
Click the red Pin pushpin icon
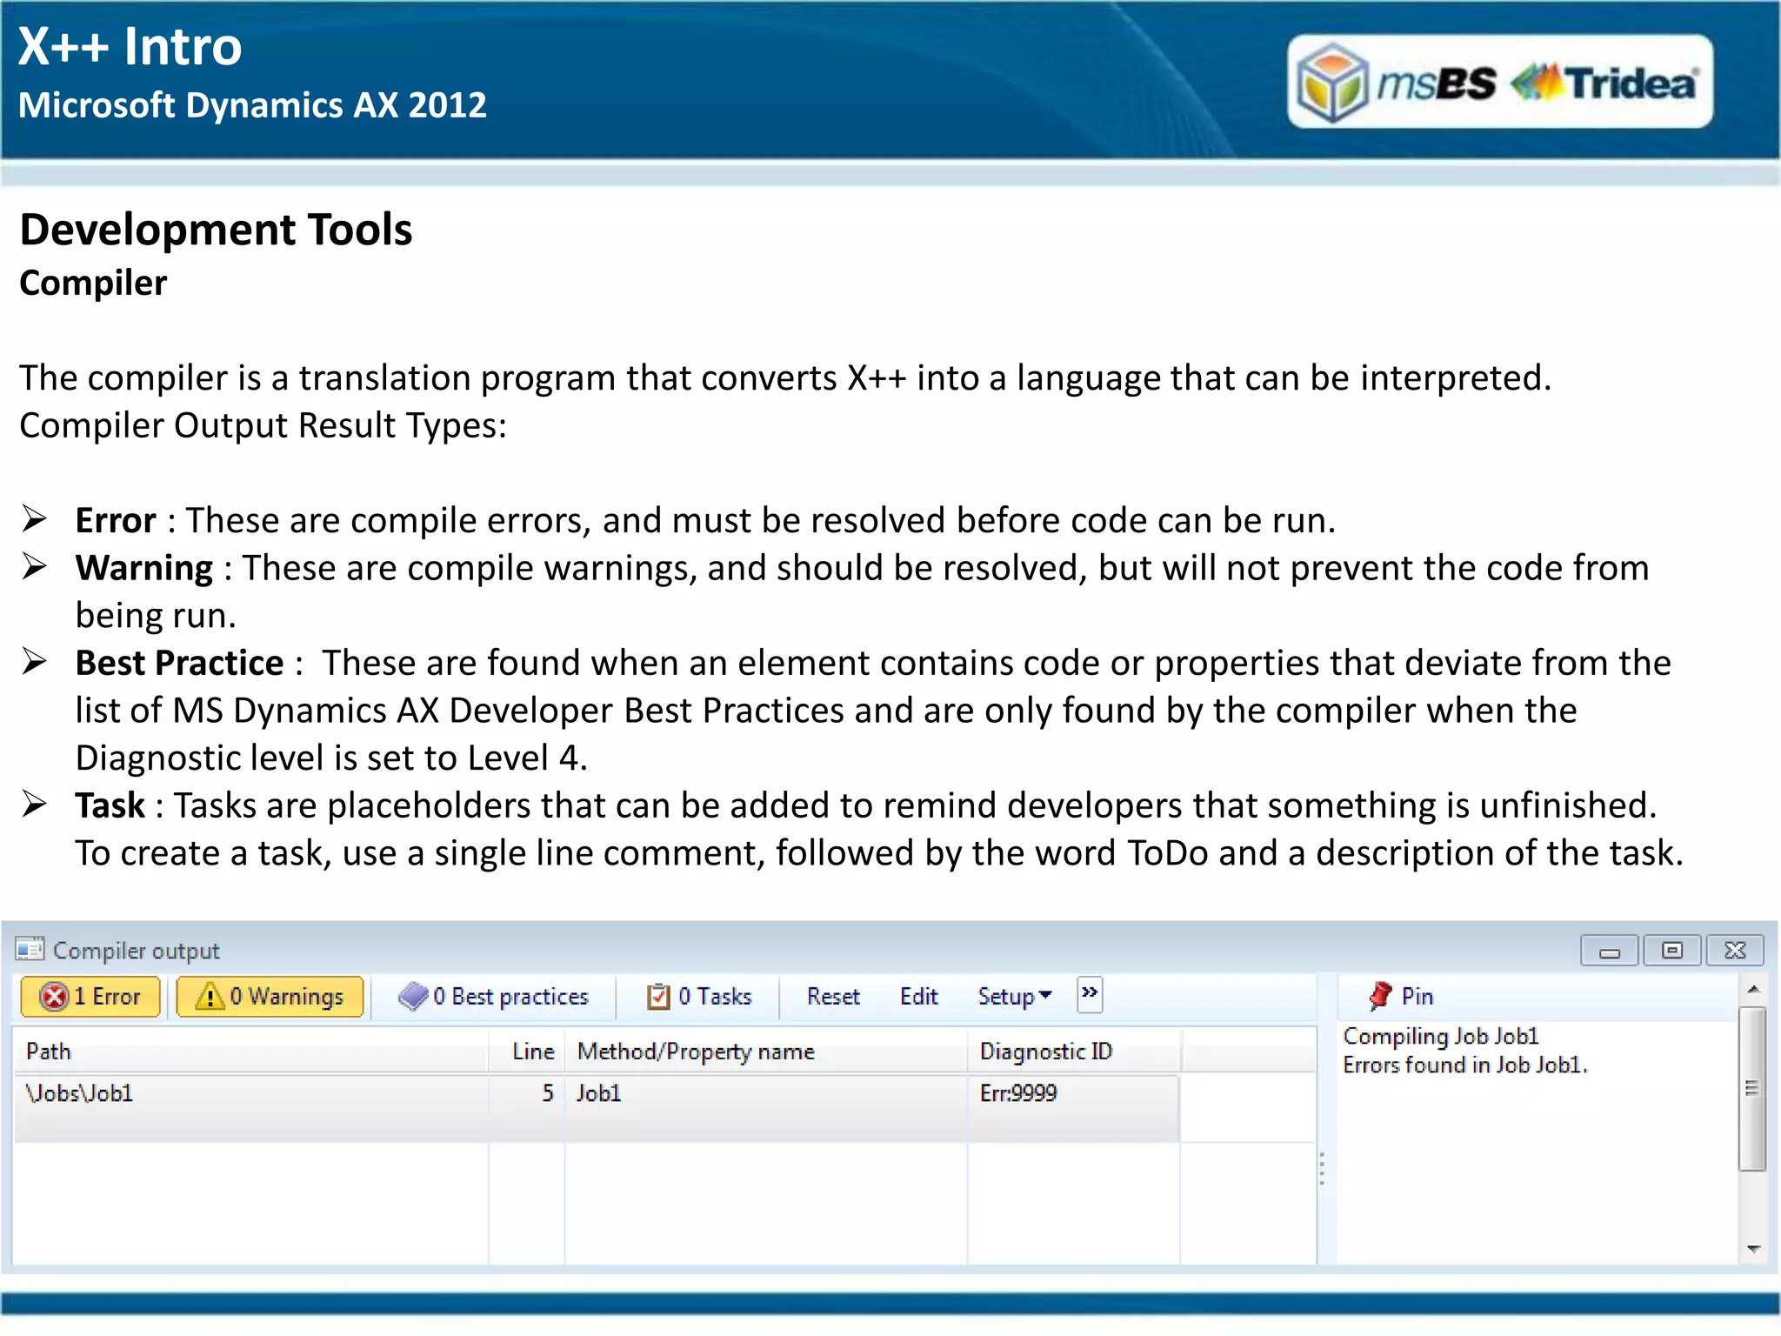[1379, 995]
